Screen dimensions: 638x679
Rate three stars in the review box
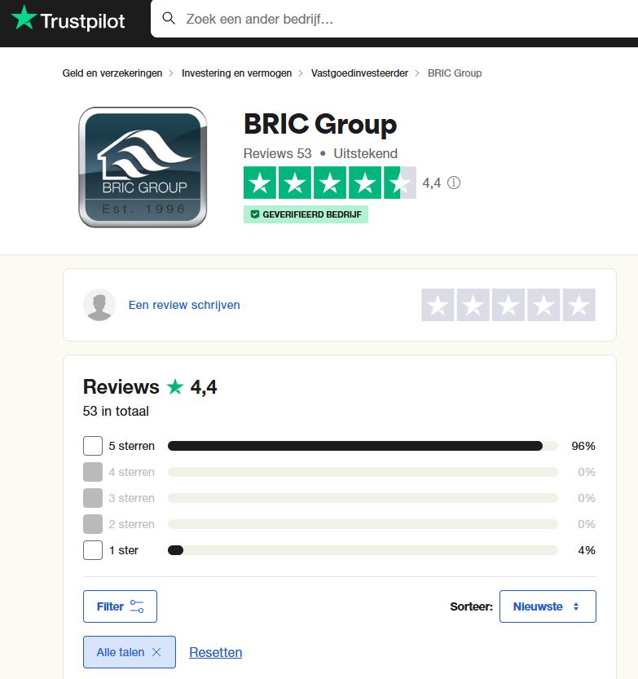[508, 305]
